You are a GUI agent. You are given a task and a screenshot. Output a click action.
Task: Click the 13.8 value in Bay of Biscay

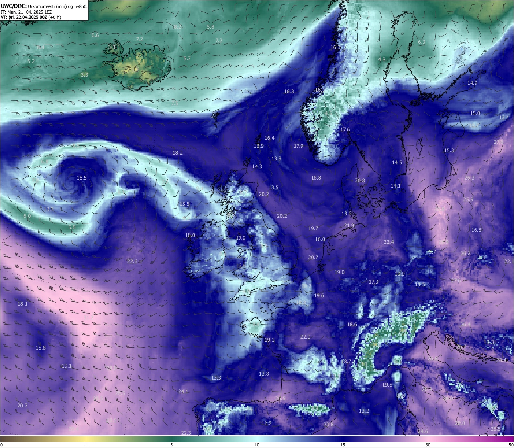tap(264, 374)
